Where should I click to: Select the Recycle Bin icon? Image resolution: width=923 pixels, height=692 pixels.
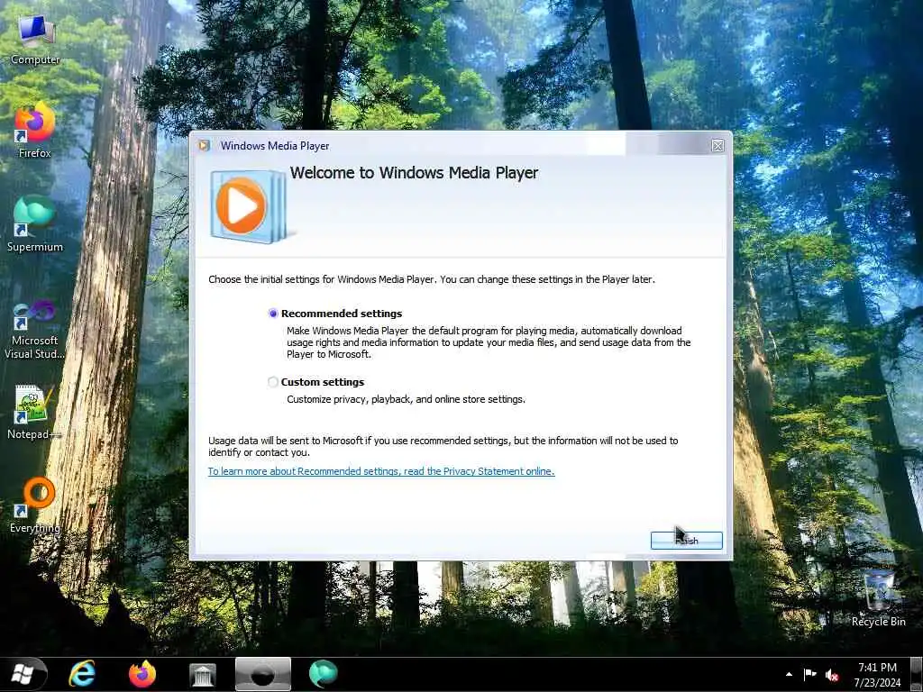(x=878, y=599)
